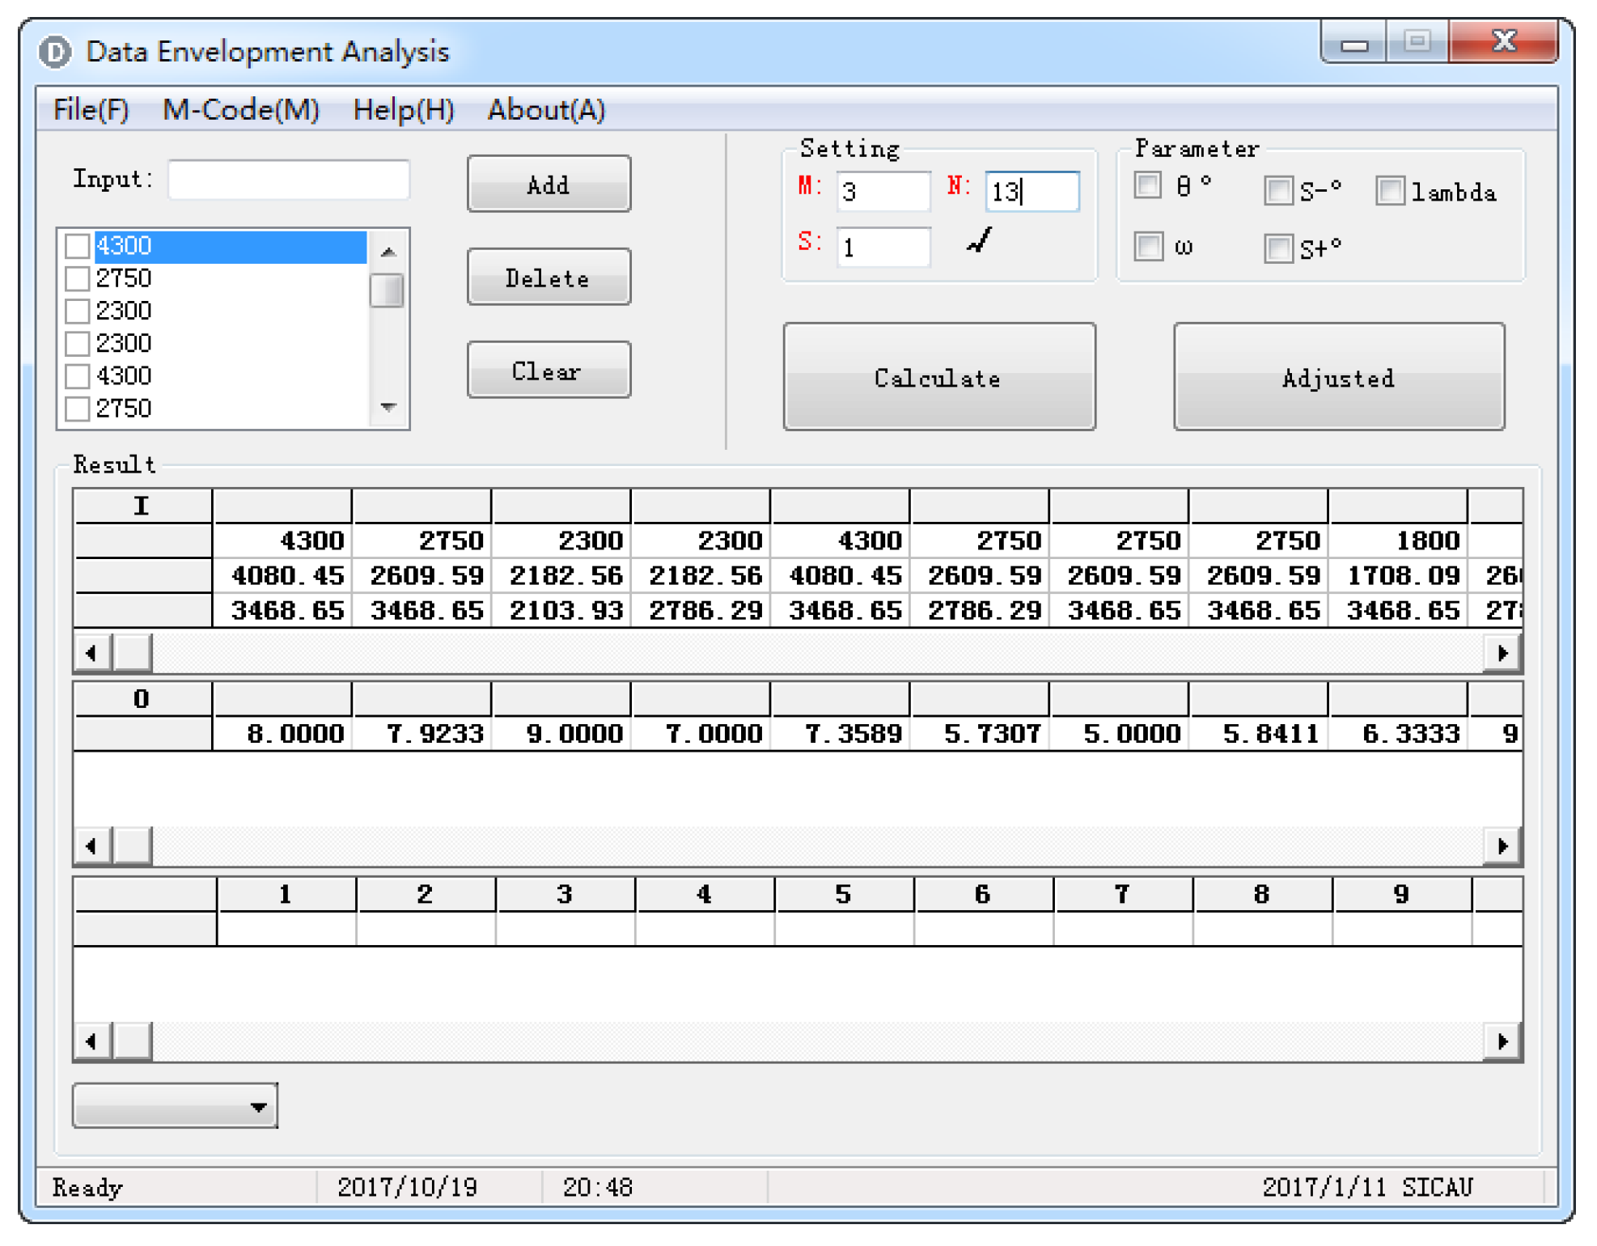The image size is (1597, 1246).
Task: Click the Adjusted button
Action: 1338,377
